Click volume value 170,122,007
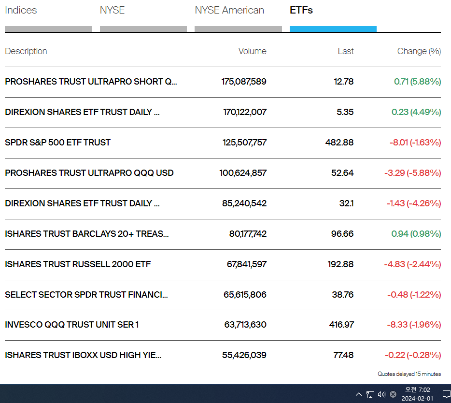This screenshot has height=403, width=451. click(x=245, y=112)
